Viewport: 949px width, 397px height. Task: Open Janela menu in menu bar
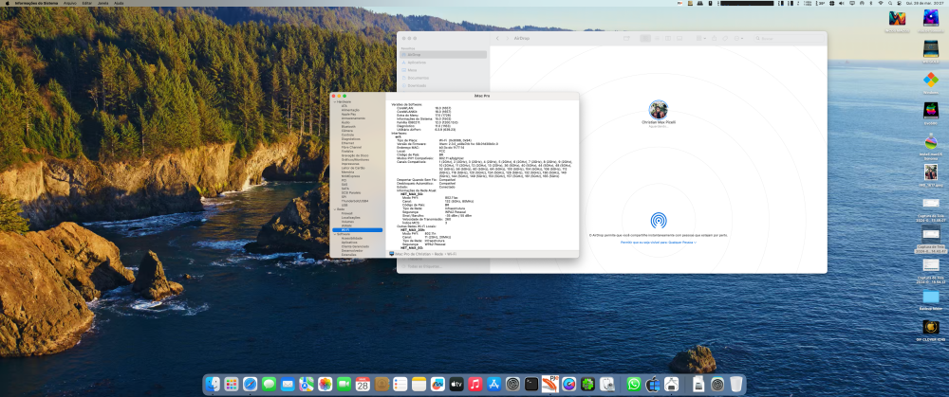(x=102, y=3)
